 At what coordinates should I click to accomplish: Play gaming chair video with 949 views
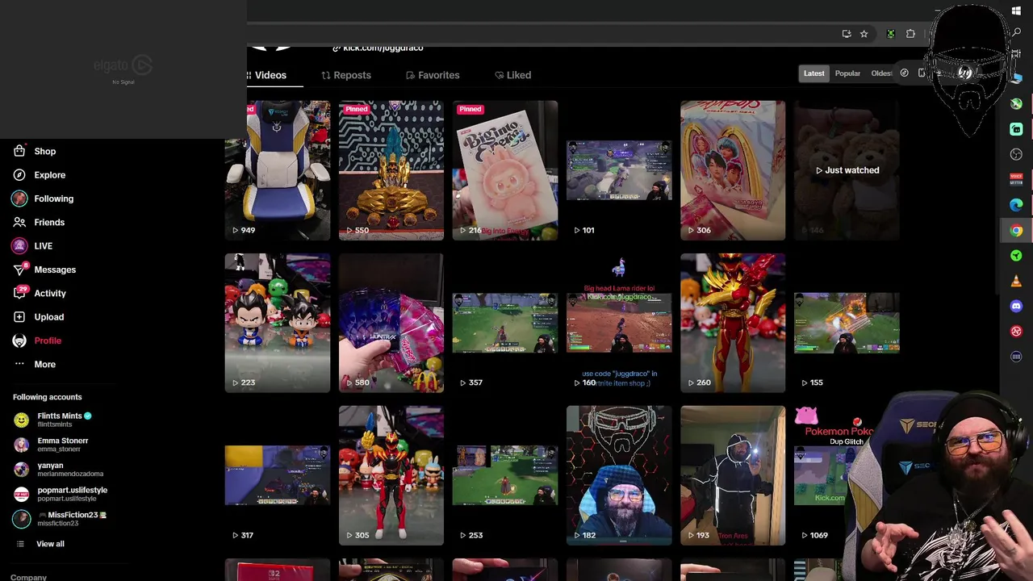[x=277, y=170]
